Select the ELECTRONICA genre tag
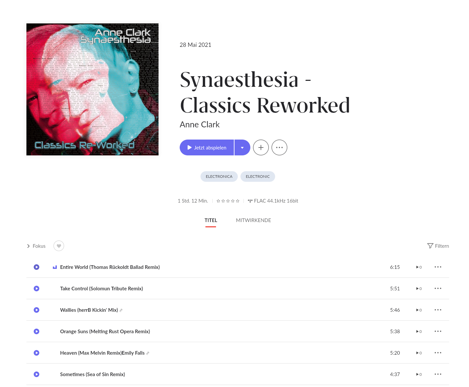This screenshot has width=469, height=387. [x=219, y=177]
